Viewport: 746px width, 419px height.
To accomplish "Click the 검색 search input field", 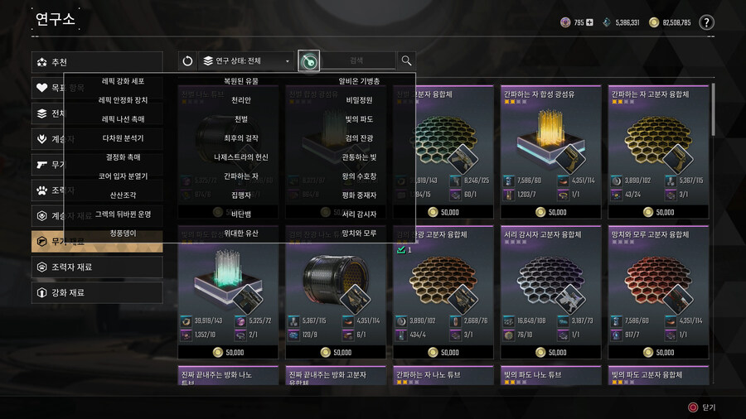I will pos(357,60).
